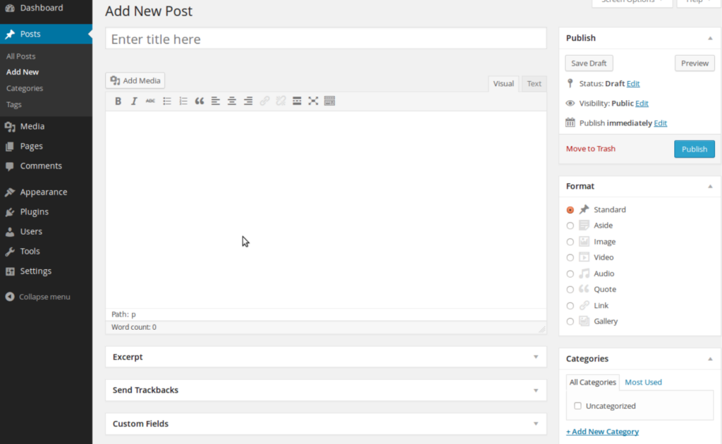Screen dimensions: 722x444
Task: Click the Bold formatting icon
Action: pyautogui.click(x=118, y=101)
